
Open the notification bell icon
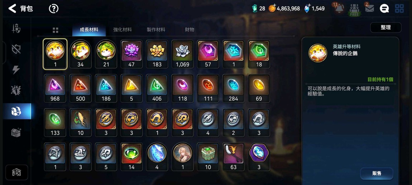coord(339,8)
